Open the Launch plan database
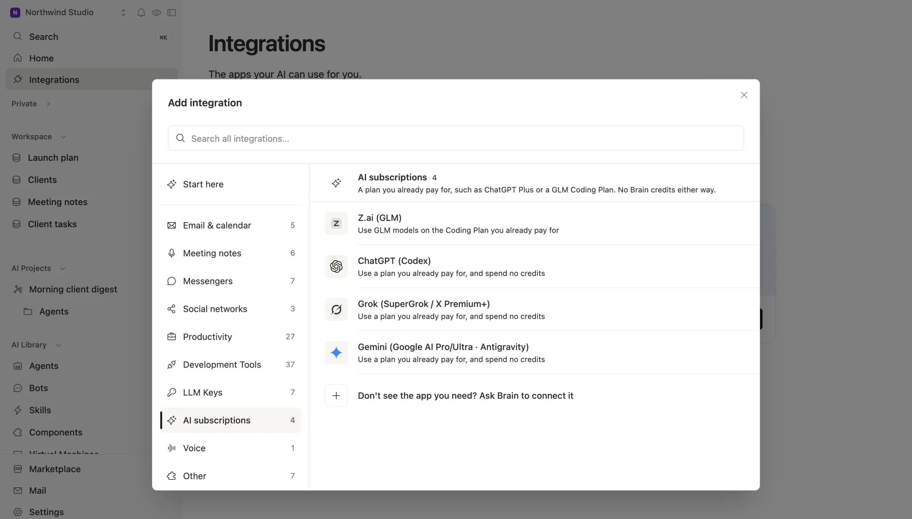This screenshot has height=519, width=912. click(x=78, y=158)
